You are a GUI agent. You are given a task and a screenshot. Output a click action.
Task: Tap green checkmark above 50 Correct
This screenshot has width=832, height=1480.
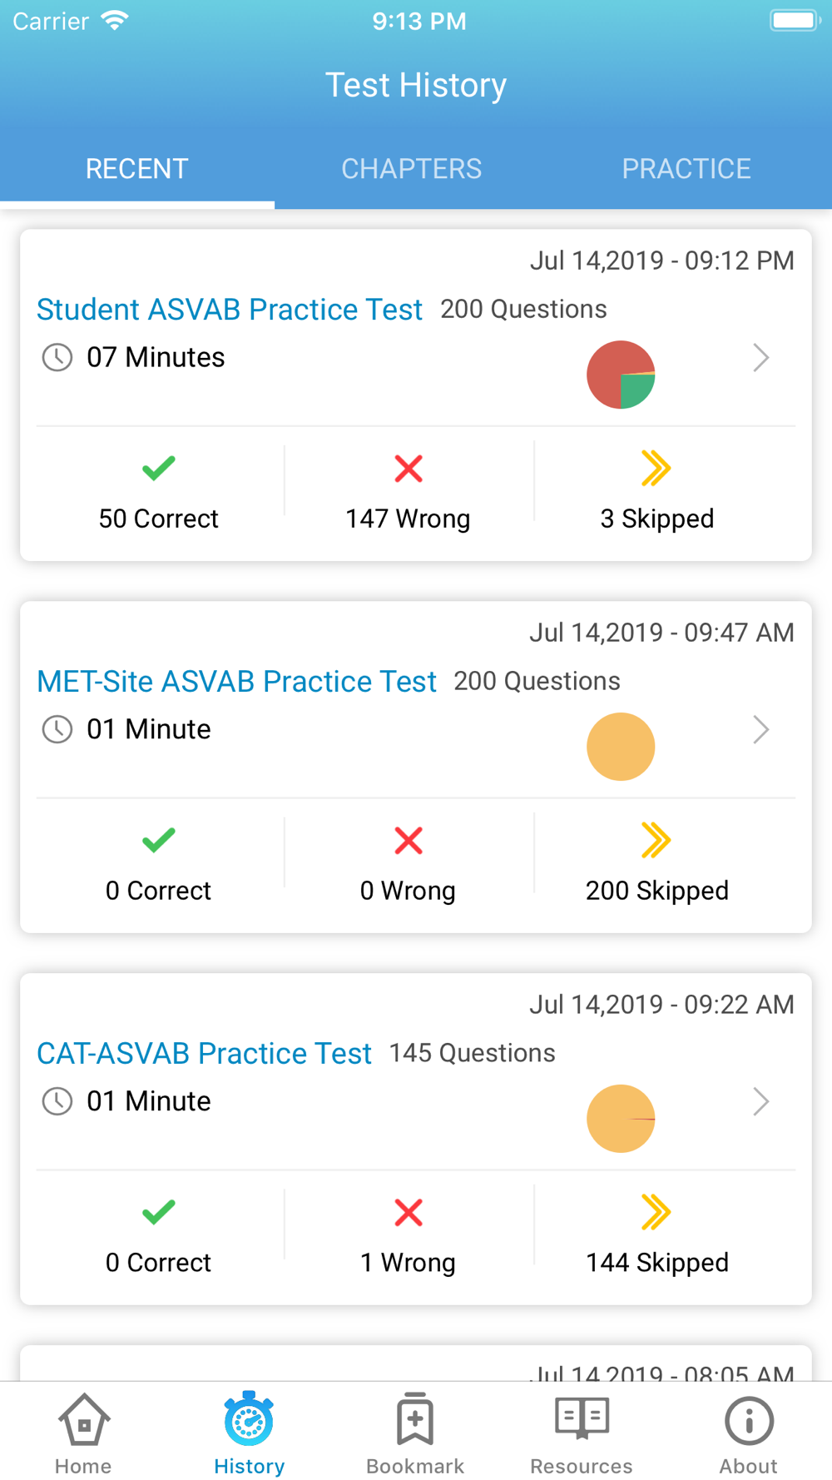tap(158, 469)
